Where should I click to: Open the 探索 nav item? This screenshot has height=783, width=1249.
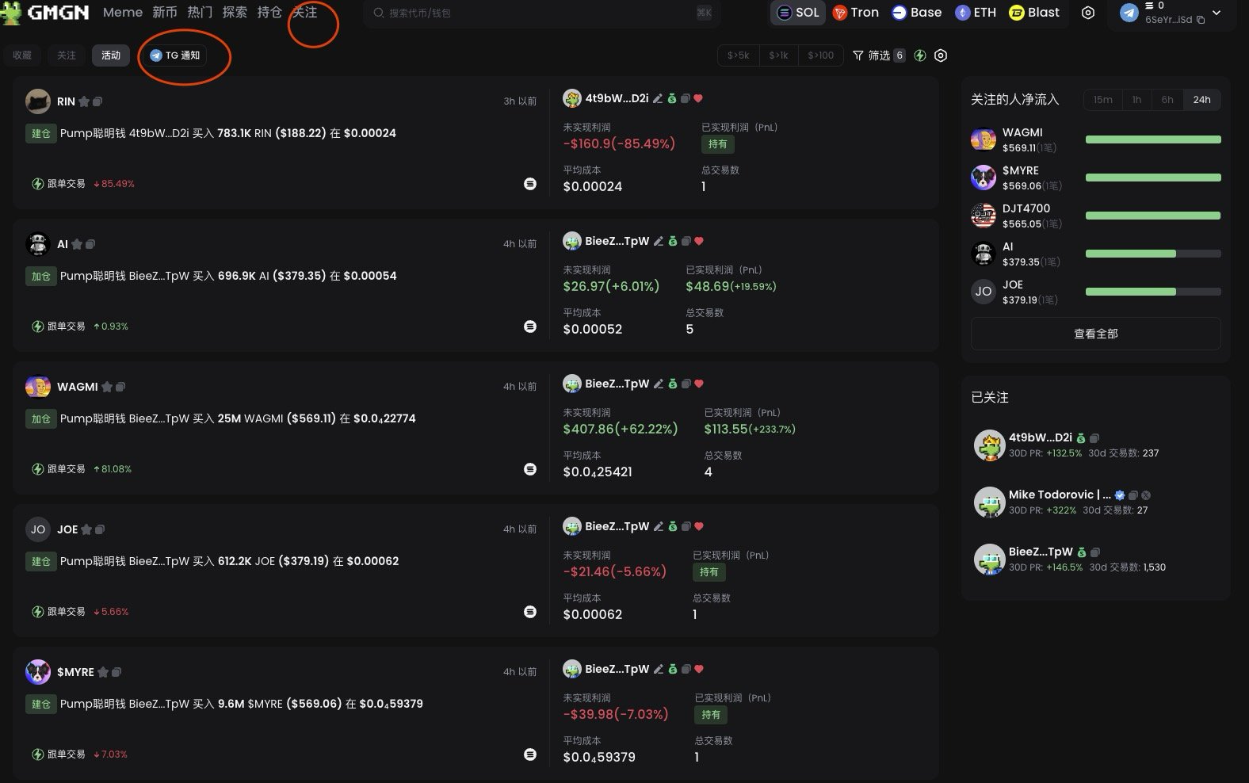(x=235, y=13)
